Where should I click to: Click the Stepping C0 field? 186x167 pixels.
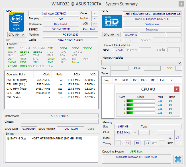[x=61, y=19]
